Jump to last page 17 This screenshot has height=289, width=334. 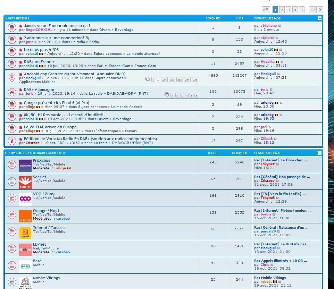click(x=313, y=10)
